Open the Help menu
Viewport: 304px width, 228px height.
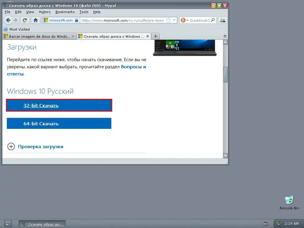[x=97, y=12]
